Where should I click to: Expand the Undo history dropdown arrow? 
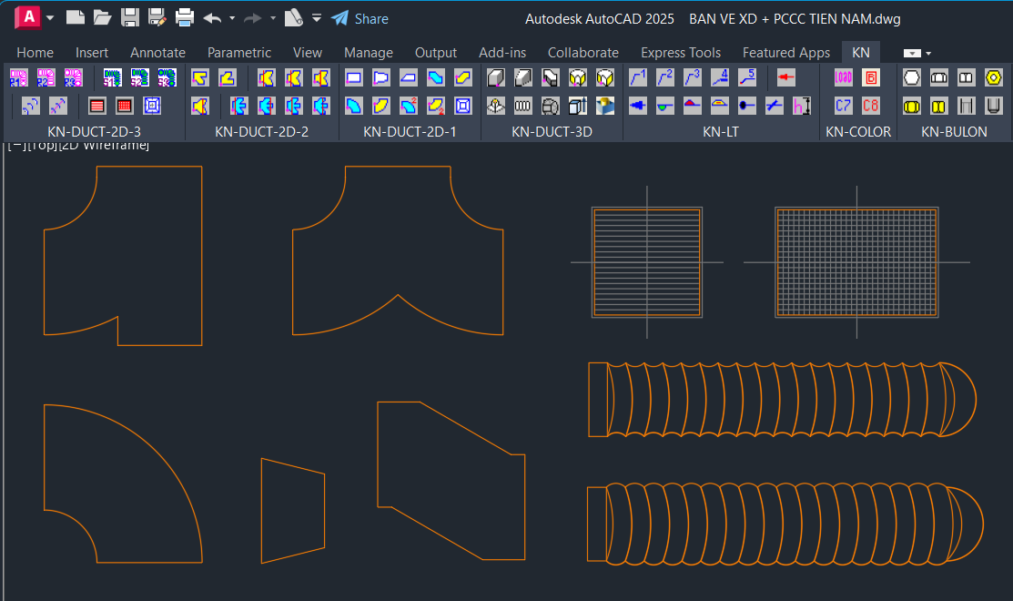(x=232, y=18)
